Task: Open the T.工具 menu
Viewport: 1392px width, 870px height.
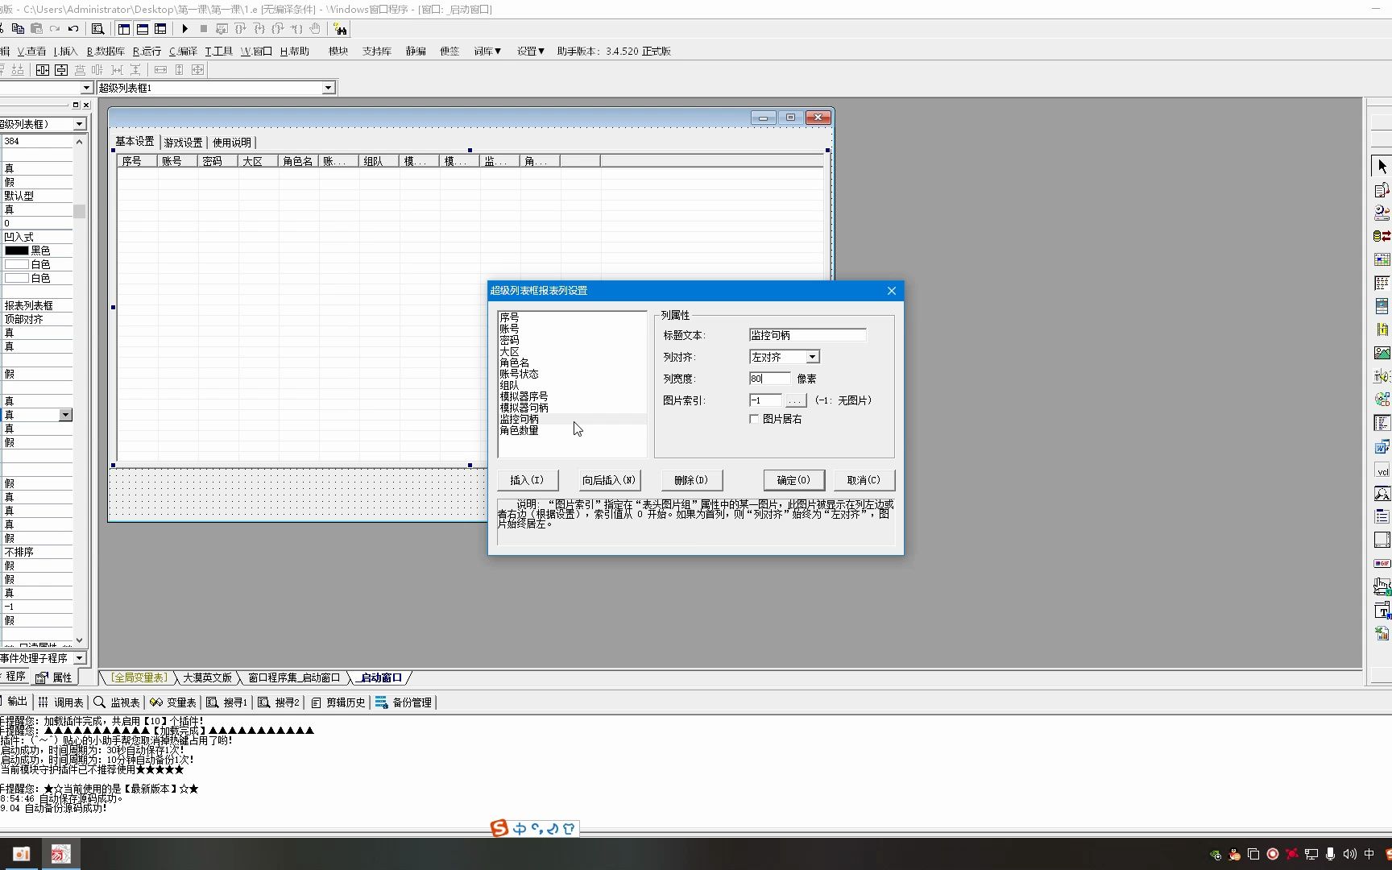Action: [x=218, y=51]
